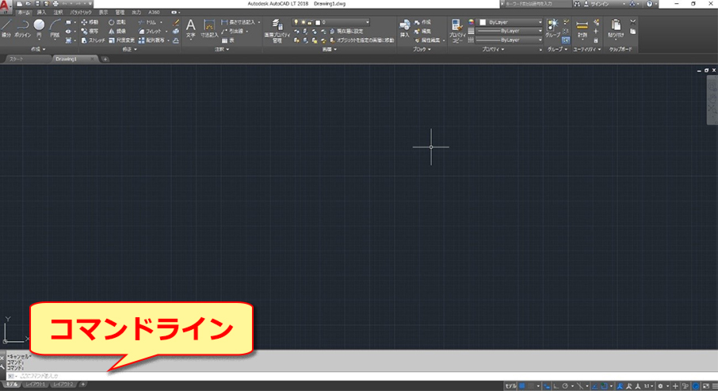Open the color ByLayer dropdown
Screen dimensions: 718x391
tap(510, 22)
